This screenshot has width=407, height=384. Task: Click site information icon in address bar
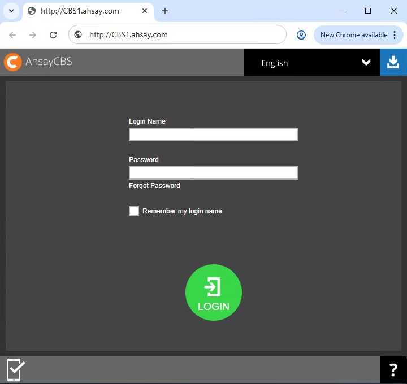[78, 34]
